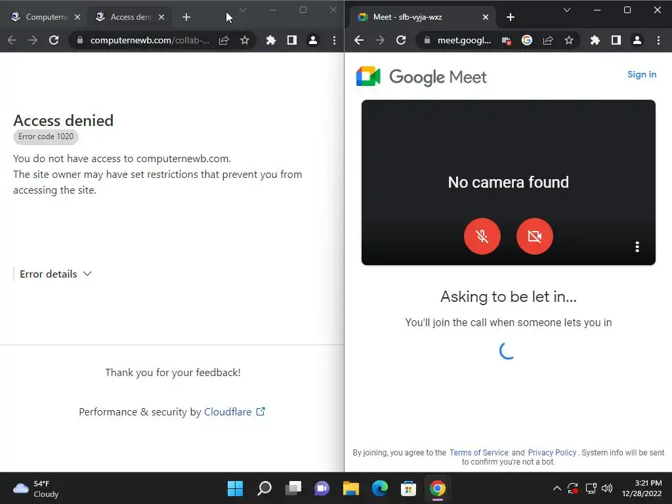The height and width of the screenshot is (504, 672).
Task: Click the Error code 1020 badge
Action: pos(46,136)
